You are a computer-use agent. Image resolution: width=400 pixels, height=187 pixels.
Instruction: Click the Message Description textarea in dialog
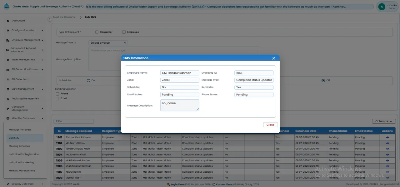pos(180,105)
